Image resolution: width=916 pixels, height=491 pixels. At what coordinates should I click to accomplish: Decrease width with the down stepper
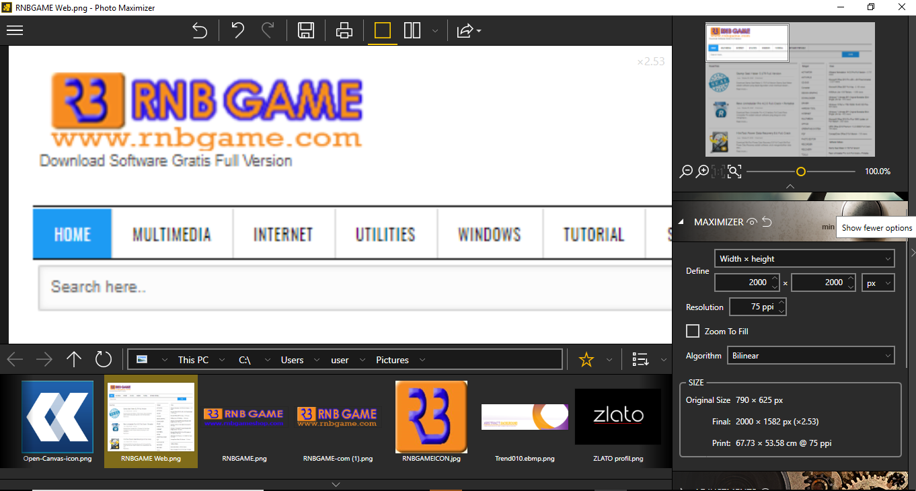click(775, 287)
